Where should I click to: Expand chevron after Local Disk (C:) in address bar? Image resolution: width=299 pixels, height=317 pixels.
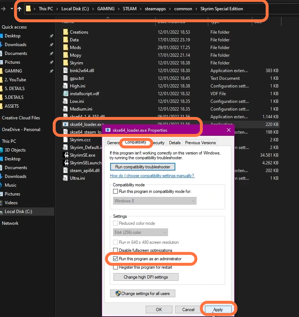(x=93, y=9)
